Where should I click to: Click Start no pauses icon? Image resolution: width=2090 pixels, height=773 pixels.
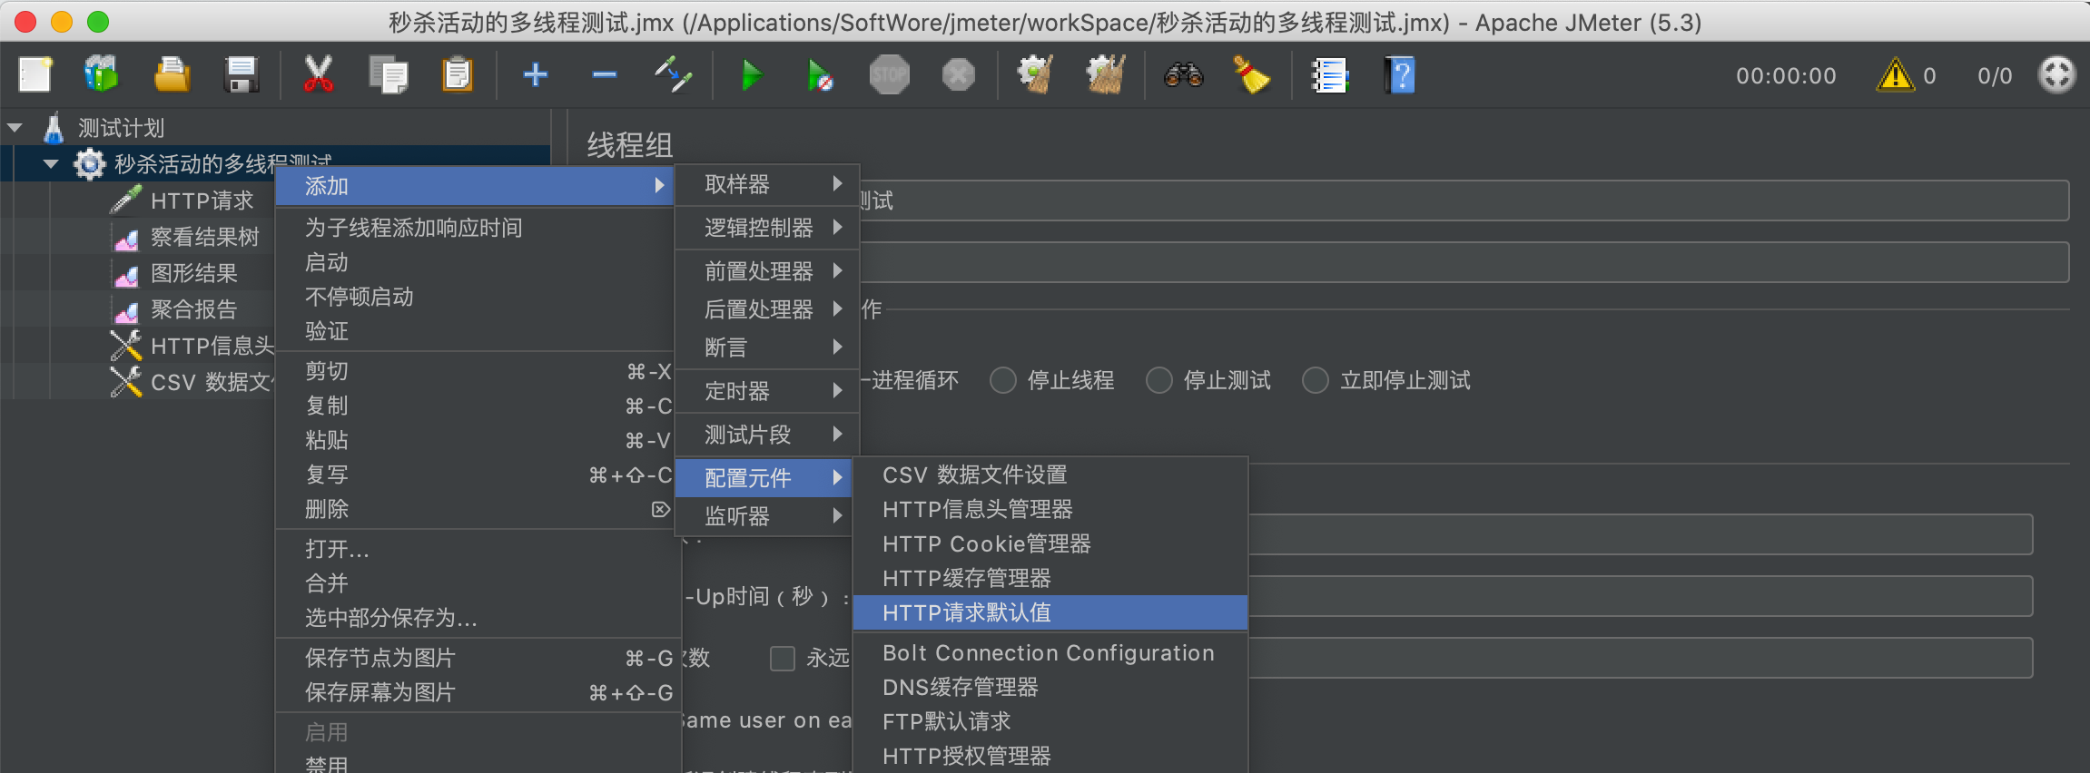coord(820,75)
